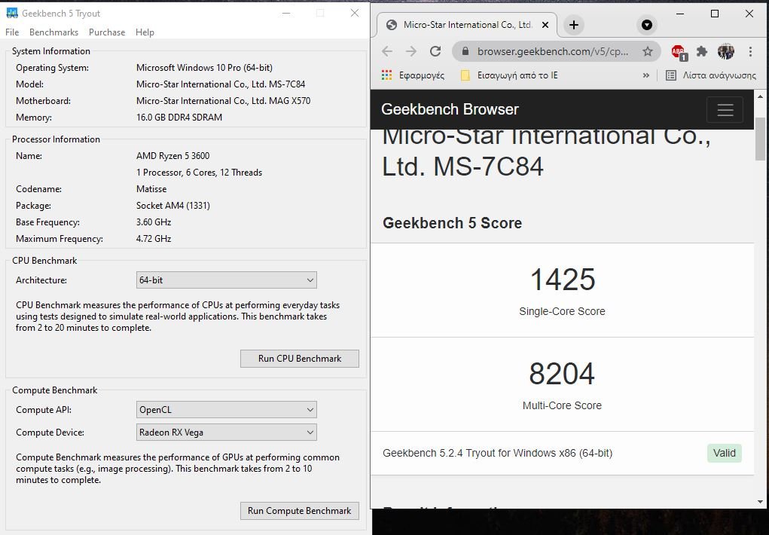The height and width of the screenshot is (535, 769).
Task: Click the Micro-Star International Co., Ltd. MS-7C84 model value
Action: 221,84
